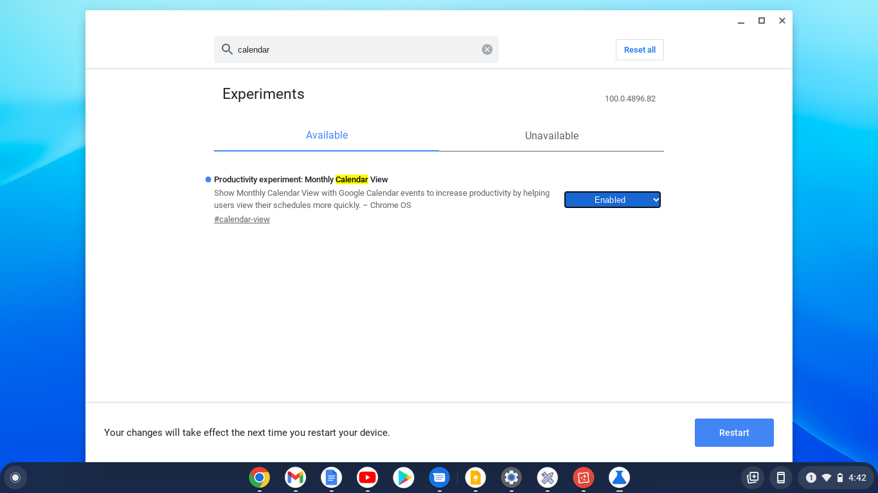The width and height of the screenshot is (878, 493).
Task: Open the red dice app icon
Action: tap(584, 478)
